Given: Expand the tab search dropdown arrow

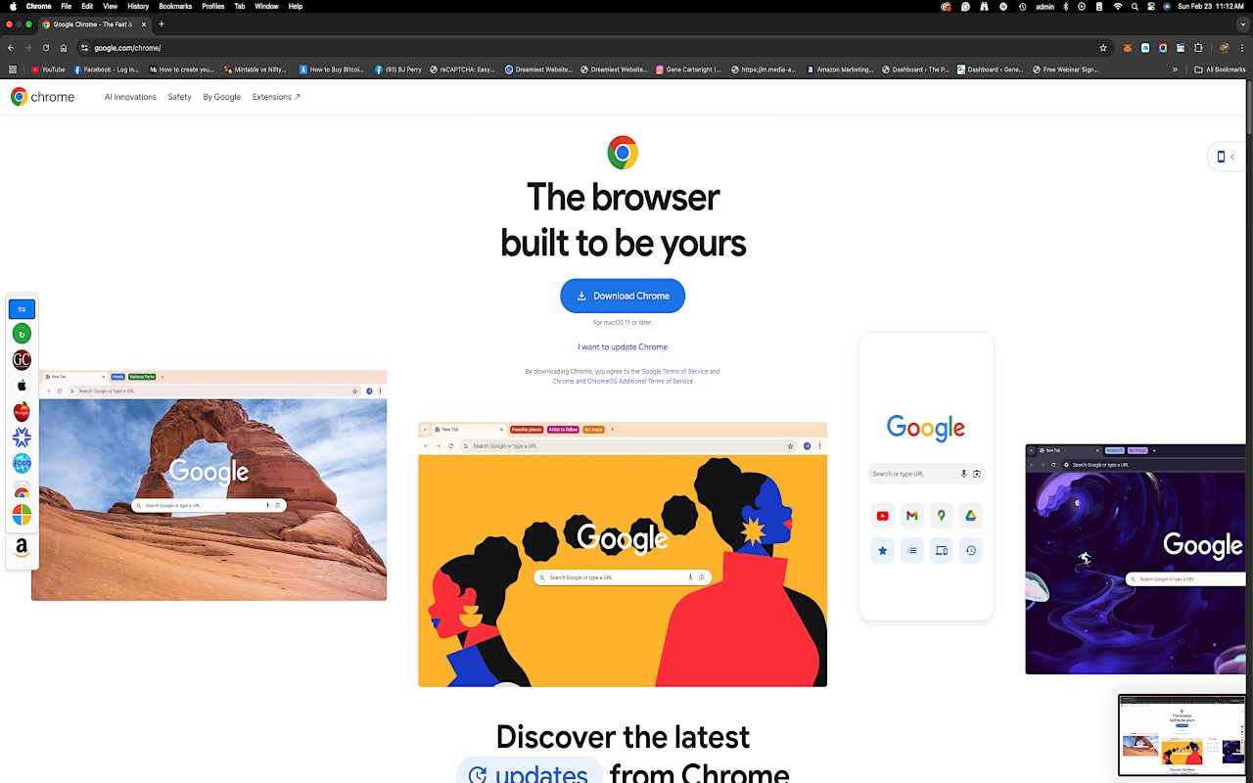Looking at the screenshot, I should [1241, 24].
